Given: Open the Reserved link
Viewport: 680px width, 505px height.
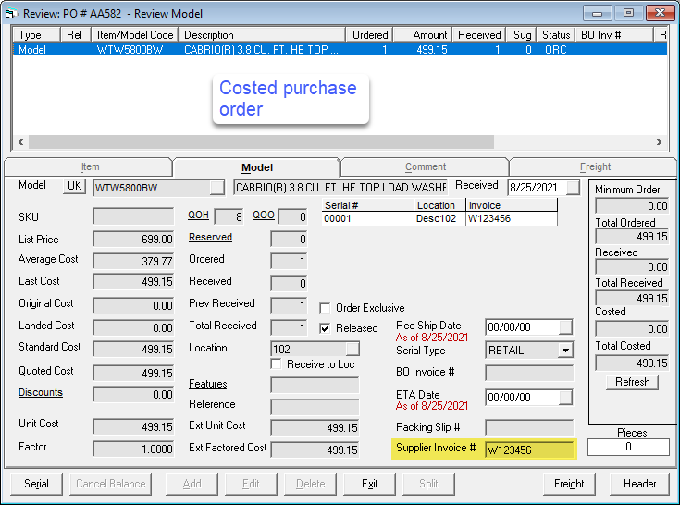Looking at the screenshot, I should (x=210, y=237).
